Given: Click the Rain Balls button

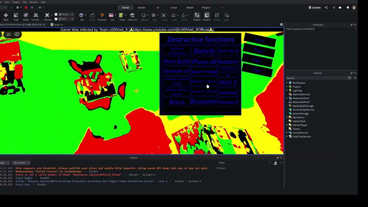Looking at the screenshot, I should point(177,62).
